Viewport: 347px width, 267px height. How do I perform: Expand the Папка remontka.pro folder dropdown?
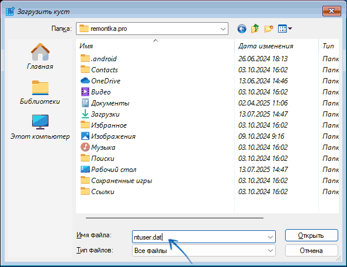[223, 29]
